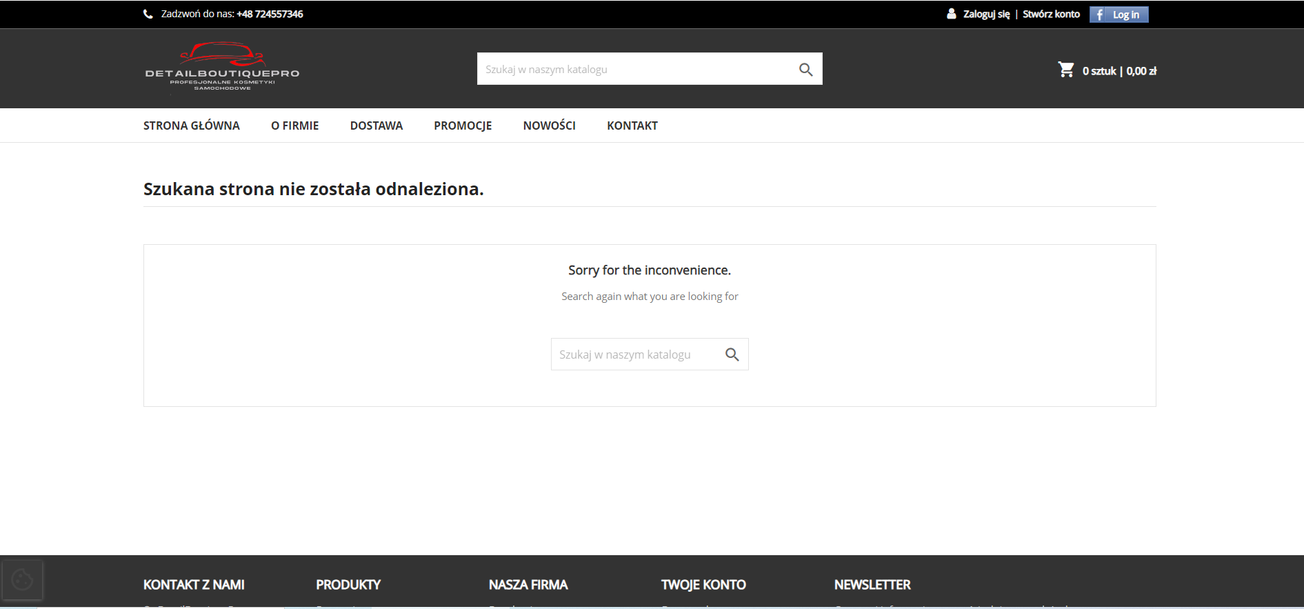The height and width of the screenshot is (609, 1304).
Task: Open the shopping cart icon
Action: click(1066, 70)
